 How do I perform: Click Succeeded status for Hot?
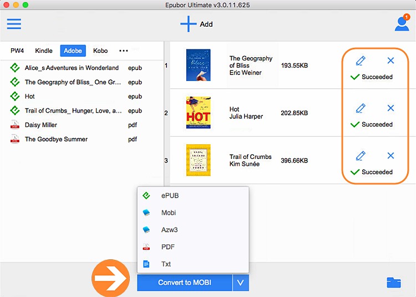(372, 124)
